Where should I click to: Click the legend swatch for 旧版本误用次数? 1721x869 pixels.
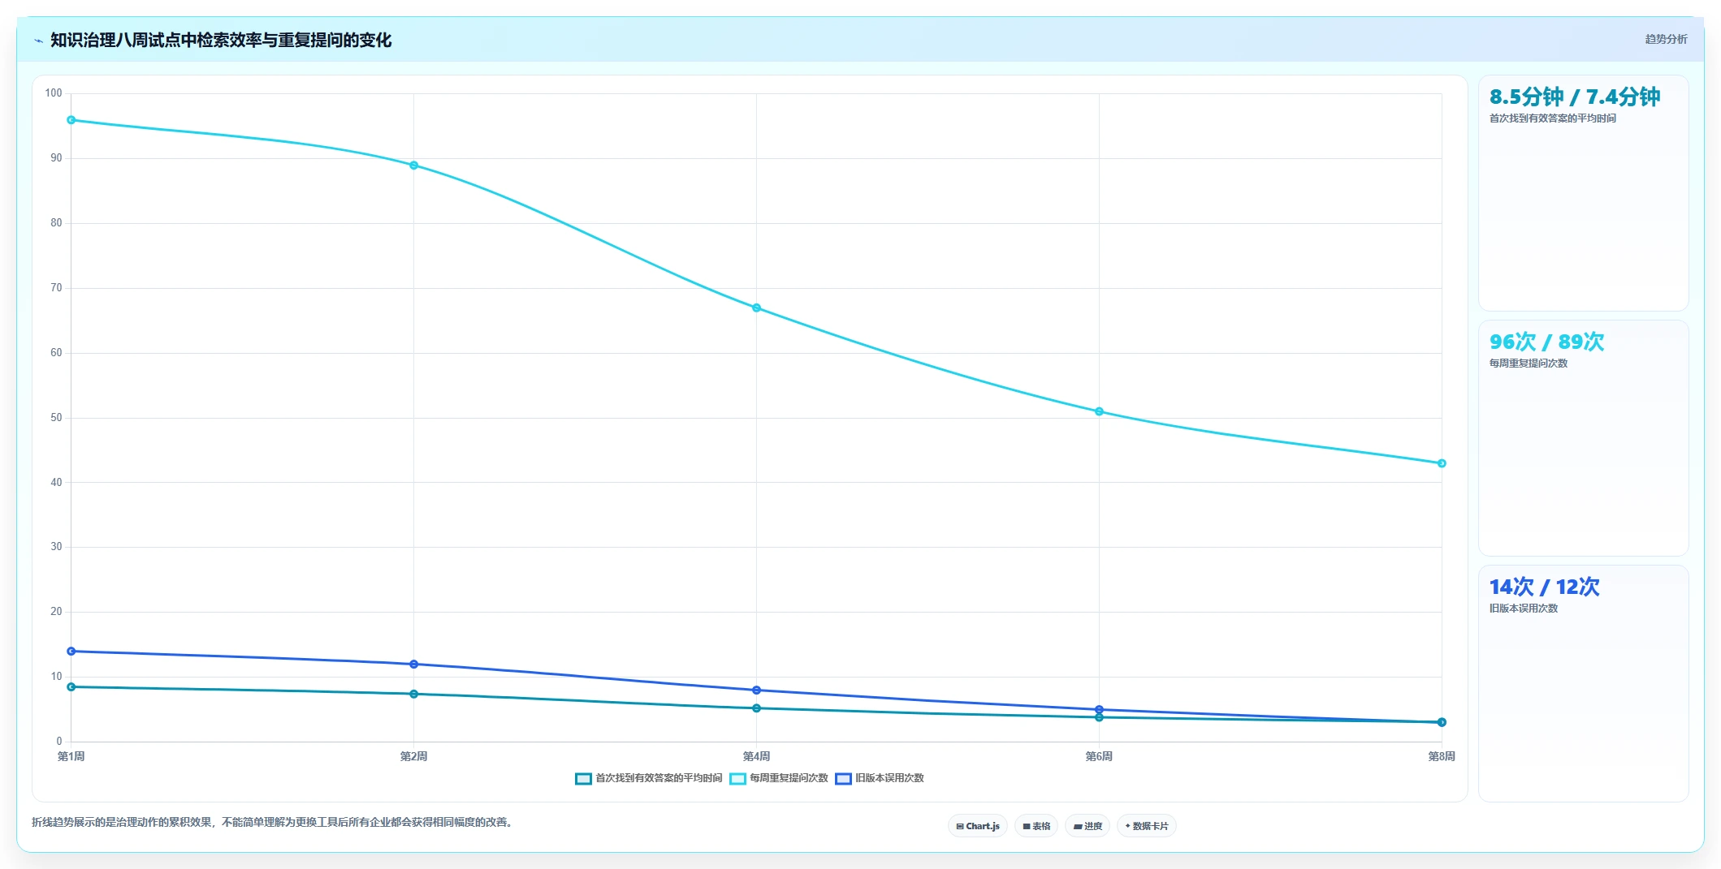(843, 779)
